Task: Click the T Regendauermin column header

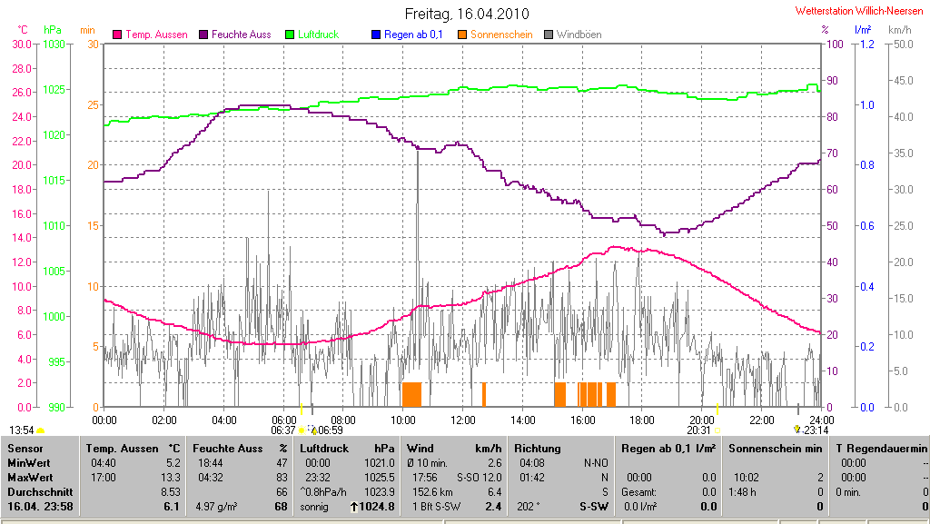Action: 881,449
